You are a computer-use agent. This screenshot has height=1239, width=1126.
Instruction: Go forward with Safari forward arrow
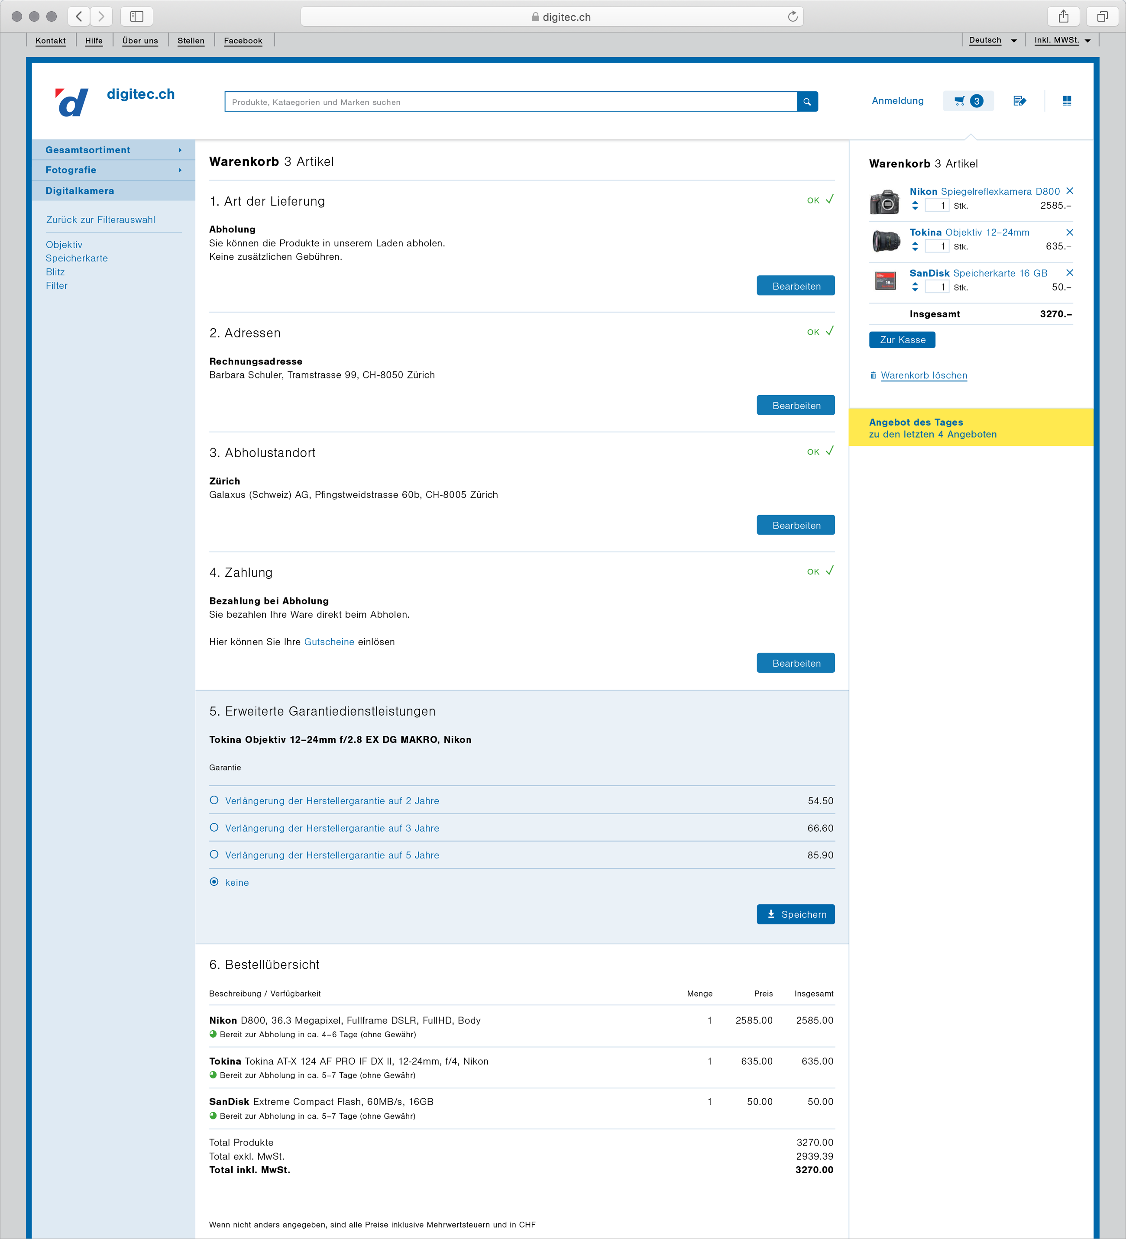pyautogui.click(x=101, y=16)
